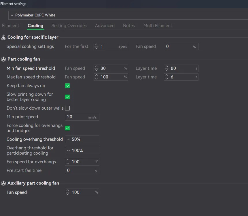
Task: Increase Min fan speed threshold fan speed
Action: [96, 67]
